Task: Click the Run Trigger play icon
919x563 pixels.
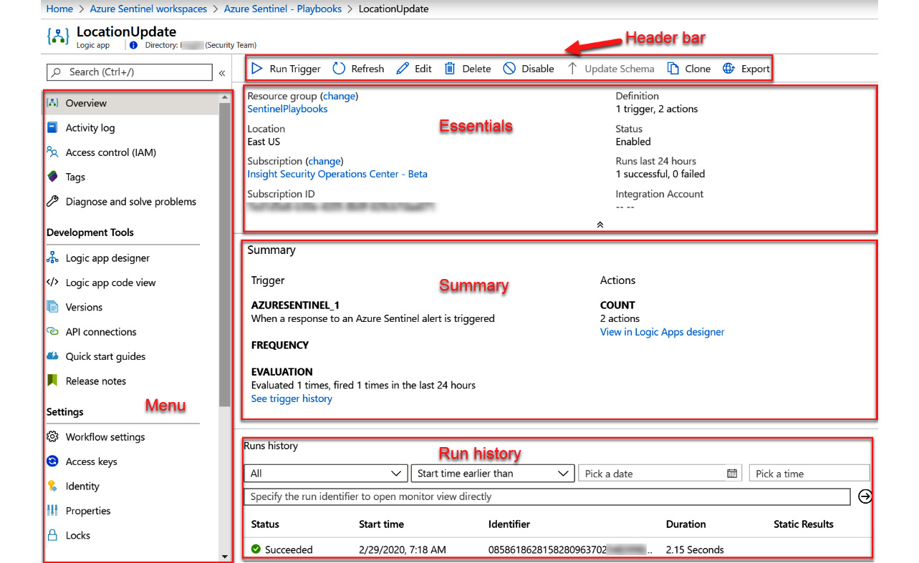Action: point(256,69)
